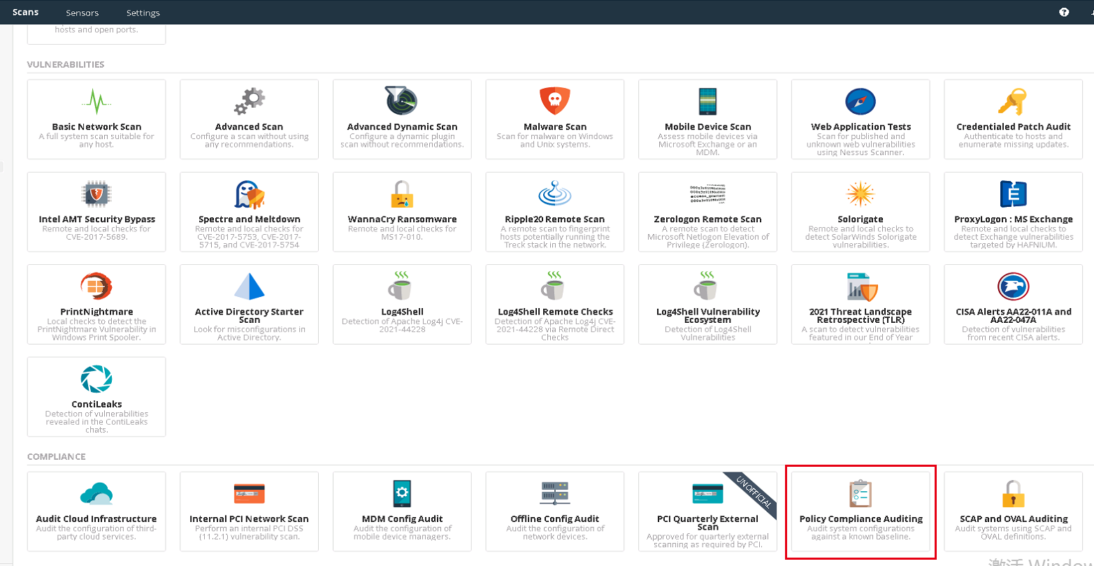The height and width of the screenshot is (566, 1094).
Task: Click the VULNERABILITIES section heading
Action: click(66, 64)
